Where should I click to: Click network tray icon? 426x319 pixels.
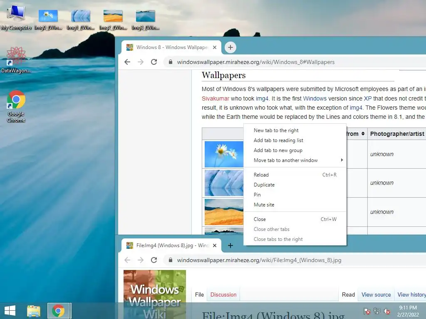click(377, 311)
